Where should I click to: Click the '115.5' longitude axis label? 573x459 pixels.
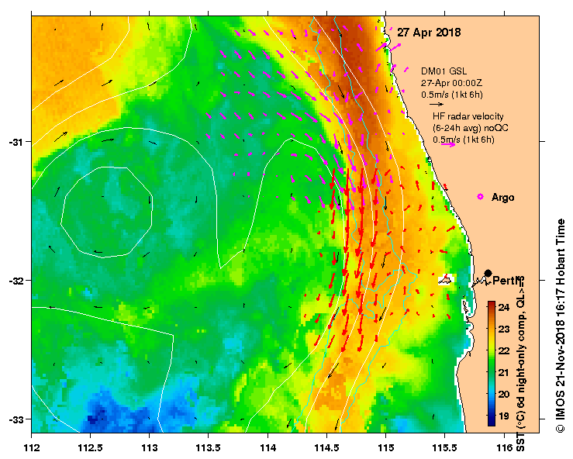click(x=445, y=447)
